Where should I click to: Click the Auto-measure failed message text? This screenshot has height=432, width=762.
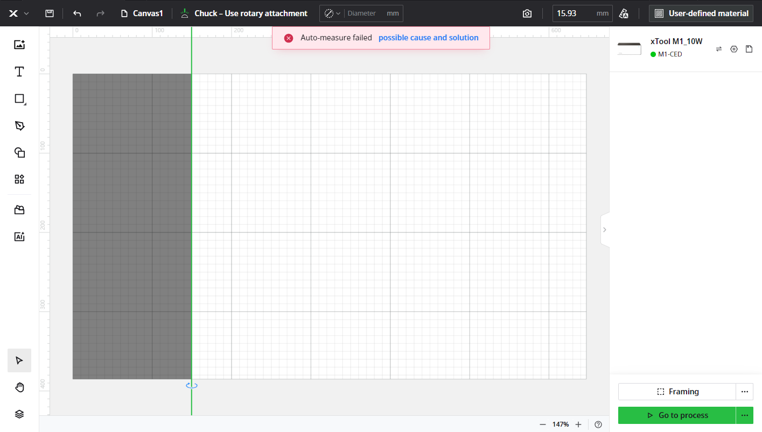pos(336,38)
